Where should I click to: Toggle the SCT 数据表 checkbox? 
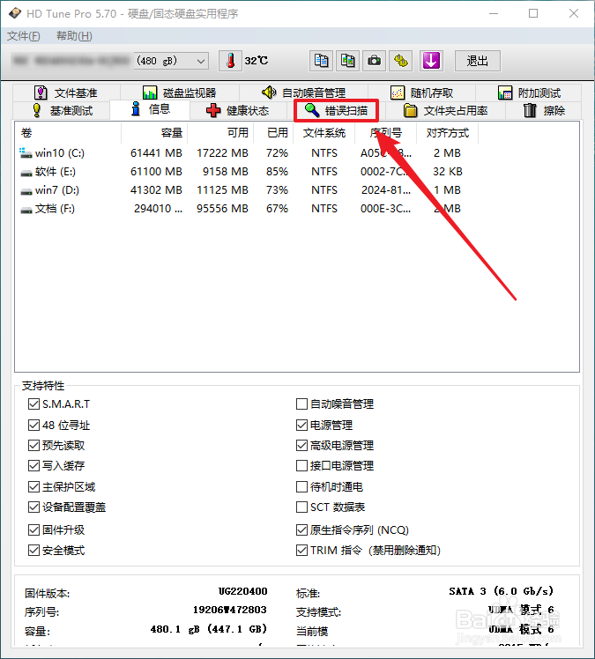[301, 507]
